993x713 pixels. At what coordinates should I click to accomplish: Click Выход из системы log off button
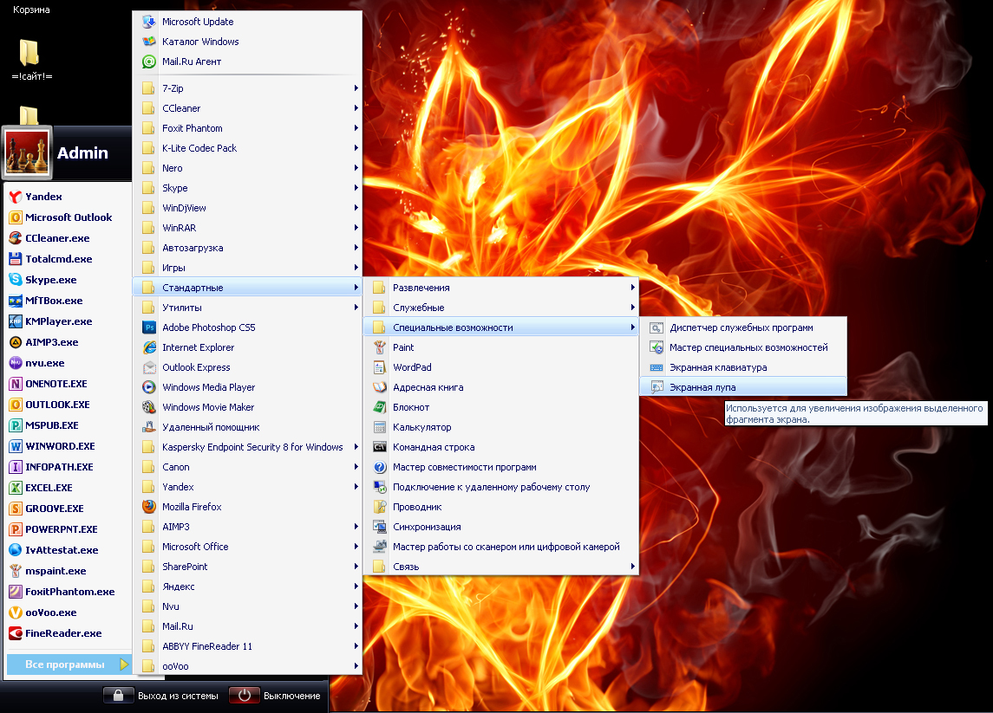click(x=161, y=696)
